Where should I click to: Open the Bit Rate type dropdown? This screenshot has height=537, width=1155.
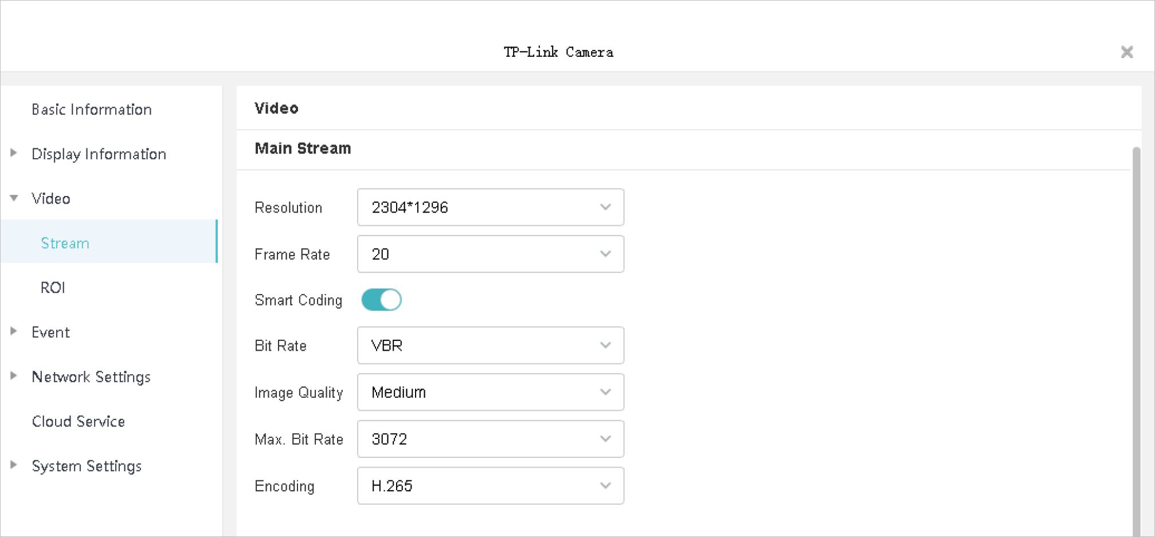click(490, 346)
